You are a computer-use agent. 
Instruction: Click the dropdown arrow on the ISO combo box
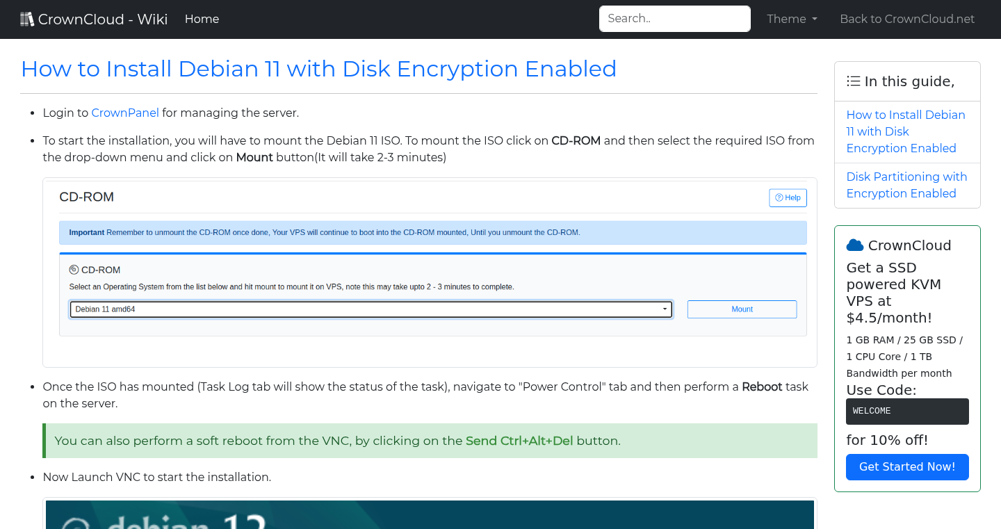[x=665, y=309]
